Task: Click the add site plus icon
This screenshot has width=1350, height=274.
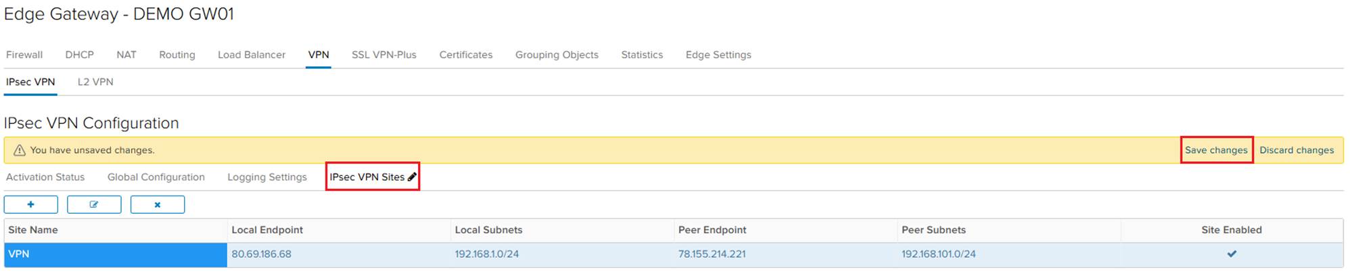Action: (x=31, y=204)
